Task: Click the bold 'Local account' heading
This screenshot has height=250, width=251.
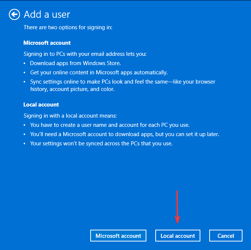Action: tap(41, 105)
